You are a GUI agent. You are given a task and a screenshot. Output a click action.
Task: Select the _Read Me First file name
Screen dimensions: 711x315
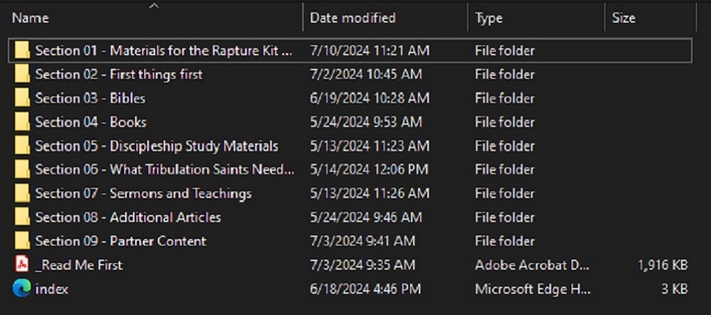click(x=79, y=265)
